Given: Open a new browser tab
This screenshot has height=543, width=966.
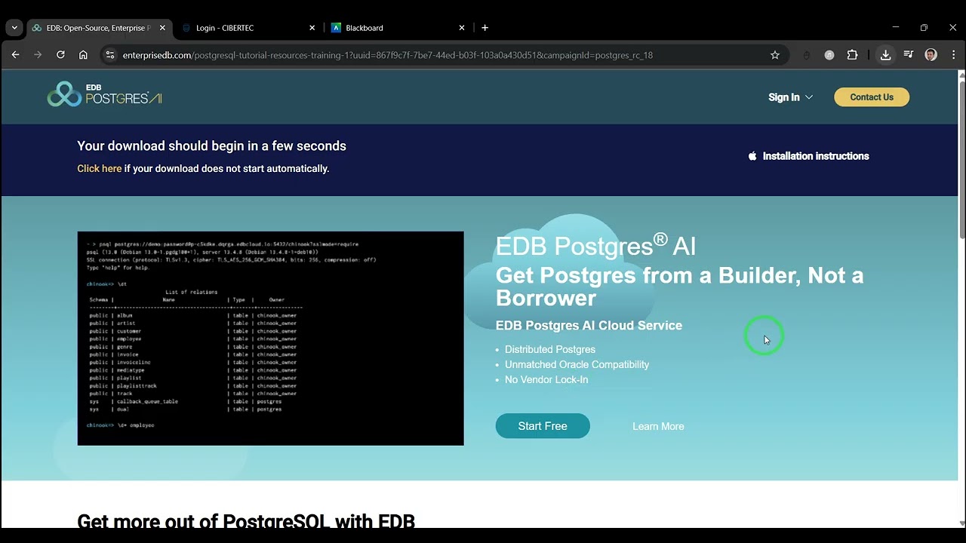Looking at the screenshot, I should pos(485,28).
